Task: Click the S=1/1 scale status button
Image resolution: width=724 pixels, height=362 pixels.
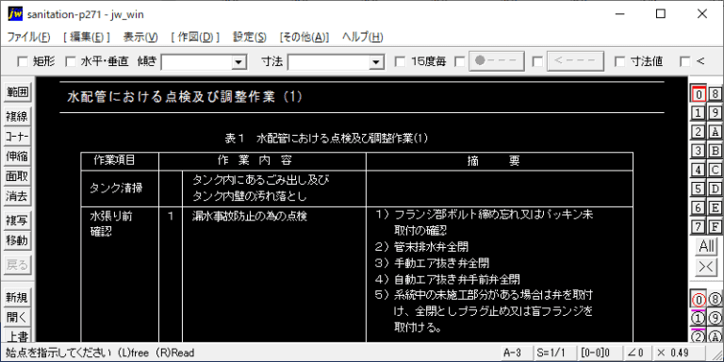Action: coord(555,353)
